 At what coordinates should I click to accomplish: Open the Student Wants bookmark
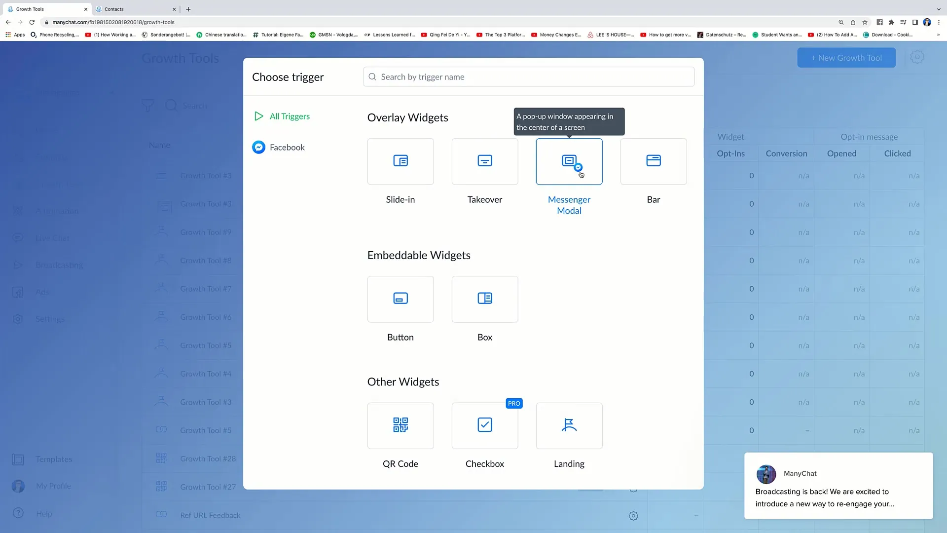[x=777, y=35]
